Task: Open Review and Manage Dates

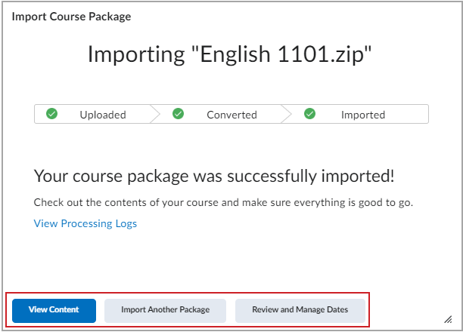Action: click(300, 311)
